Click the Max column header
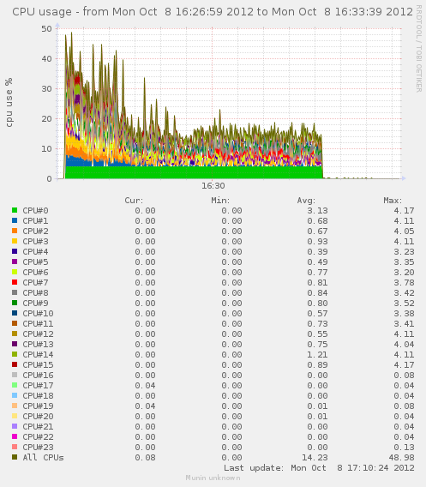This screenshot has width=426, height=487. click(x=393, y=201)
